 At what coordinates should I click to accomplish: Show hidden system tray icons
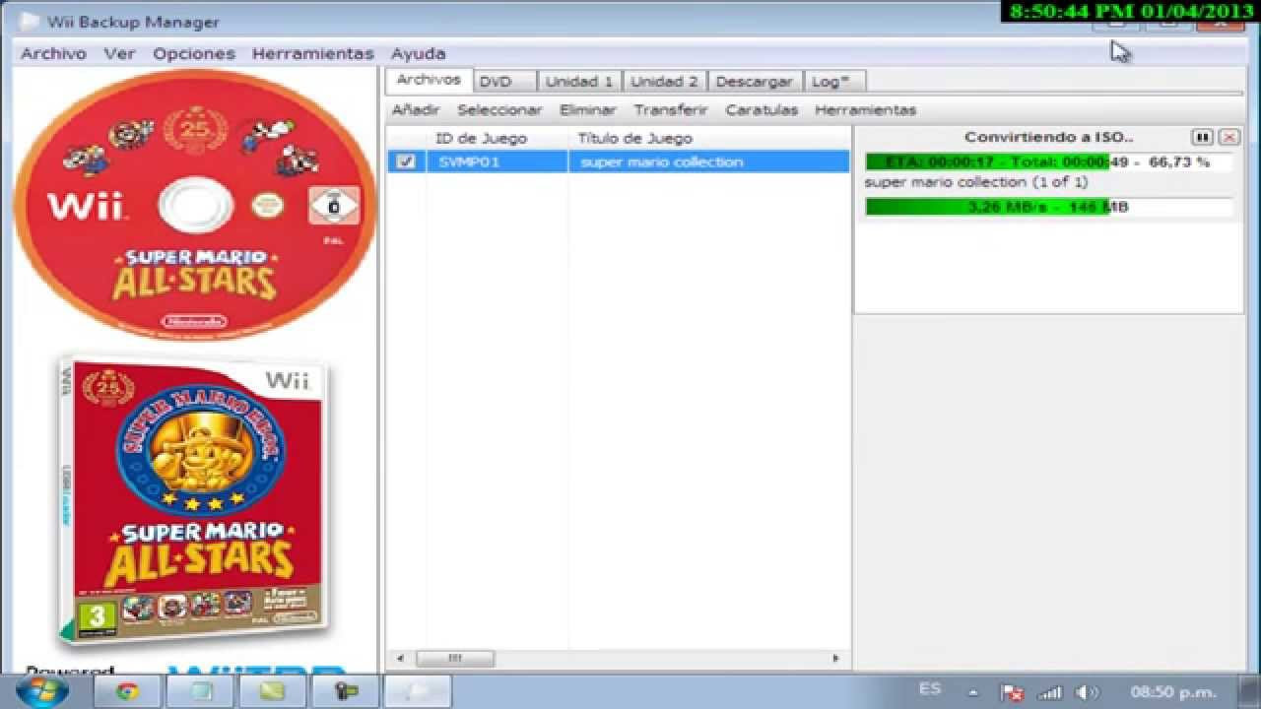click(x=973, y=692)
